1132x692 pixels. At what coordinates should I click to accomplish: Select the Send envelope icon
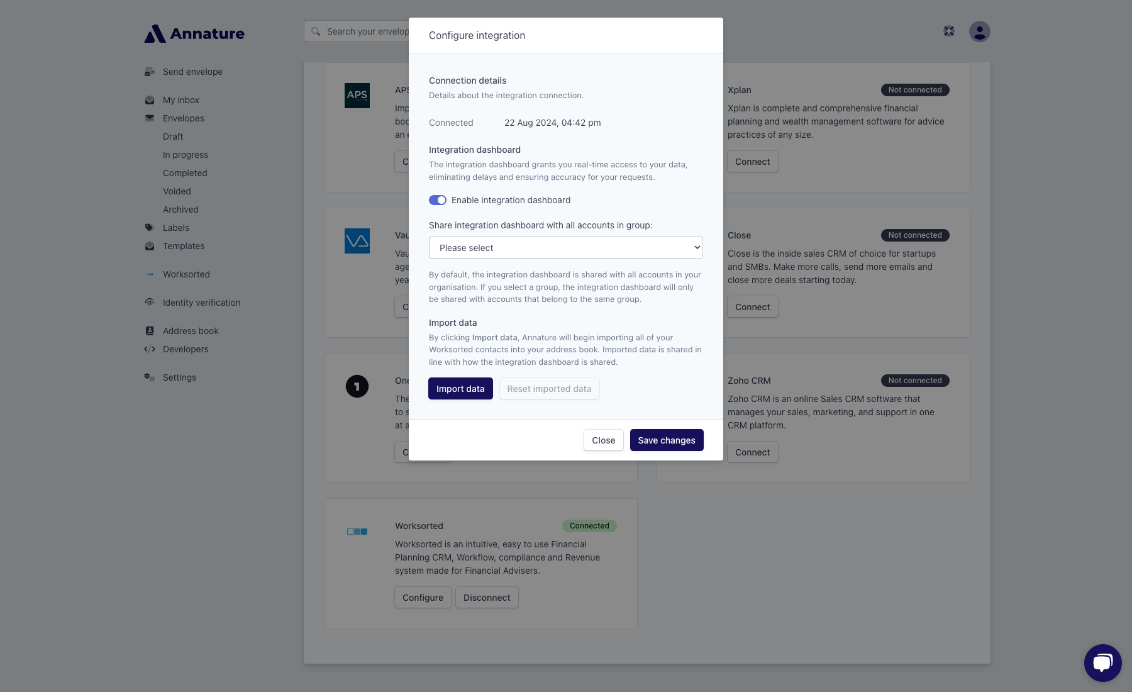(149, 72)
